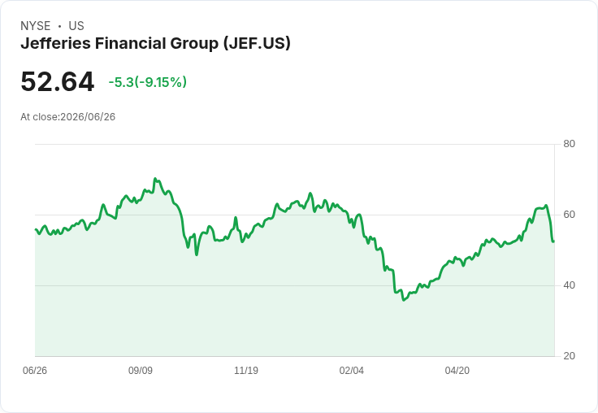The height and width of the screenshot is (413, 598).
Task: Click the NYSE exchange label
Action: (x=36, y=26)
